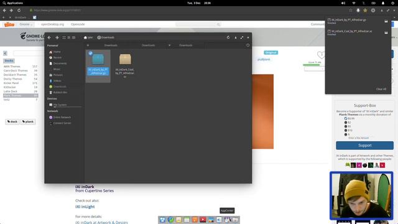
Task: Click the home breadcrumb in Files path bar
Action: pos(88,37)
